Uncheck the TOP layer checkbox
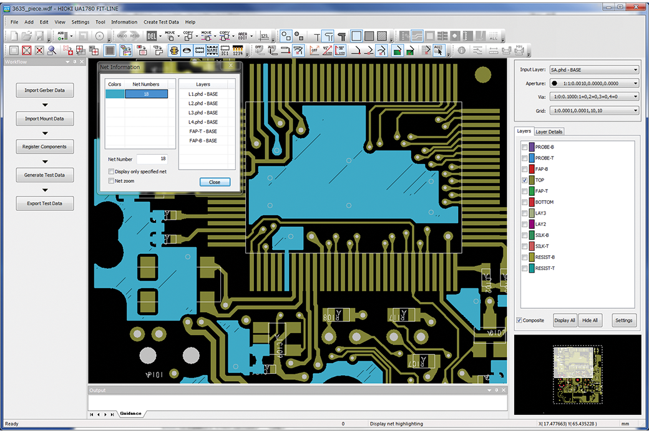This screenshot has width=649, height=433. pyautogui.click(x=524, y=180)
